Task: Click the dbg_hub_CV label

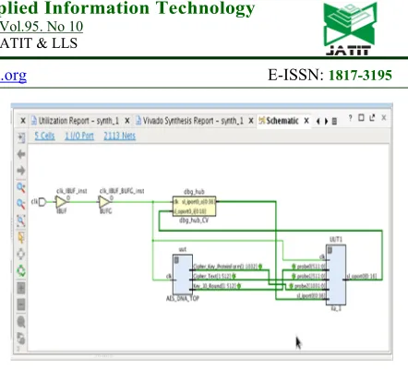Action: point(194,220)
